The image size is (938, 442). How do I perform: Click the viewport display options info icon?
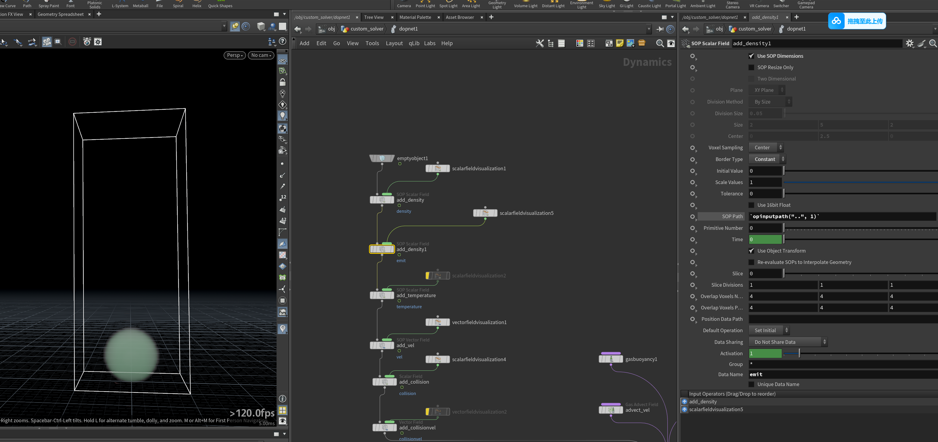pos(282,399)
